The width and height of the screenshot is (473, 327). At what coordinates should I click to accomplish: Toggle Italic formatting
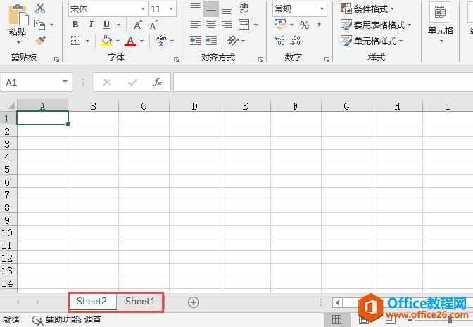pos(91,25)
